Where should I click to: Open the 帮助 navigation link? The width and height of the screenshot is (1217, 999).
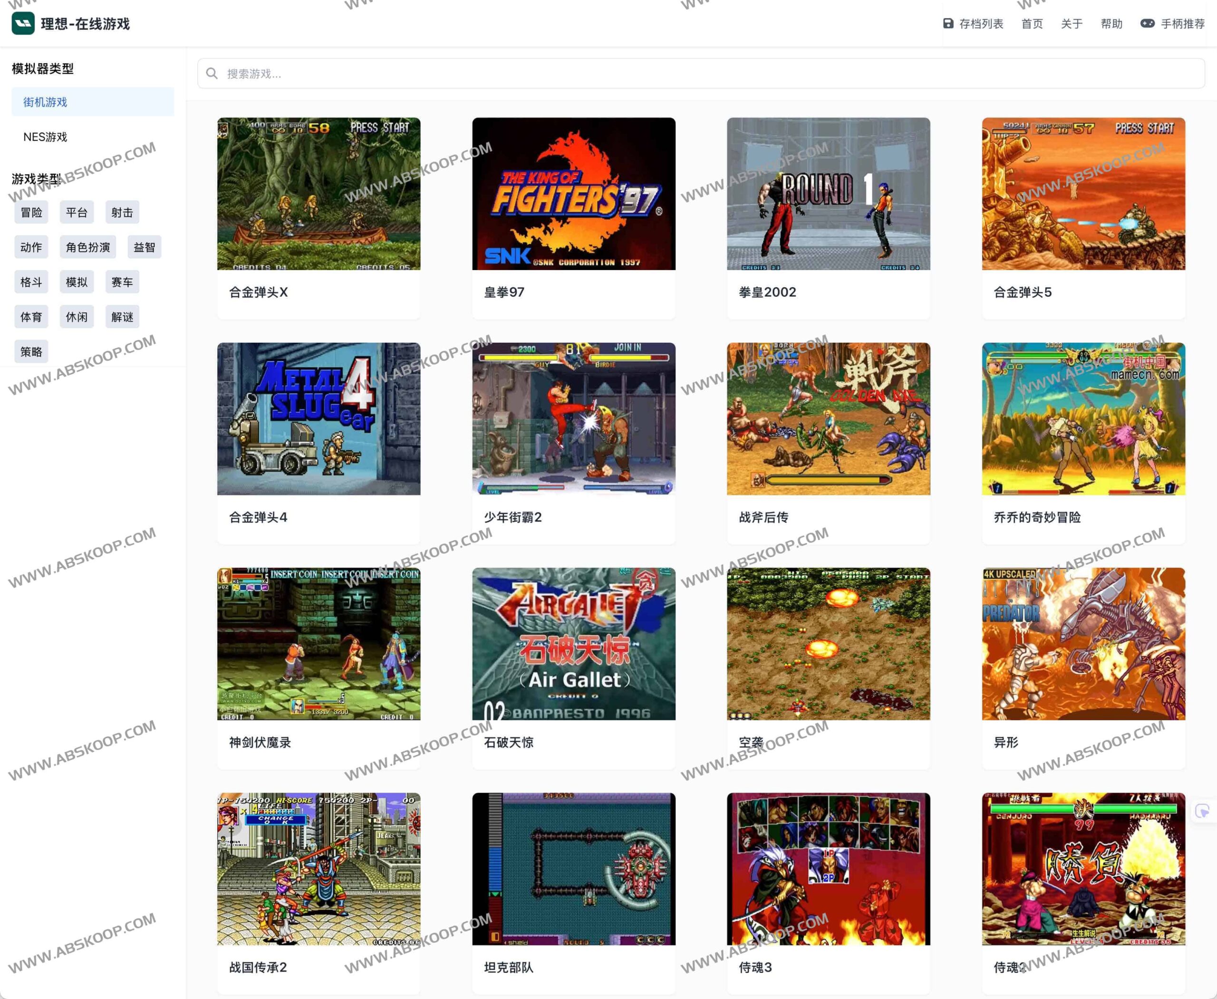[x=1111, y=24]
